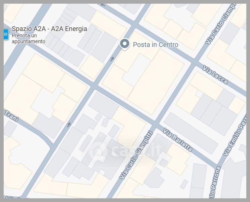Click the one-way arrow at map's top edge

(x=103, y=5)
